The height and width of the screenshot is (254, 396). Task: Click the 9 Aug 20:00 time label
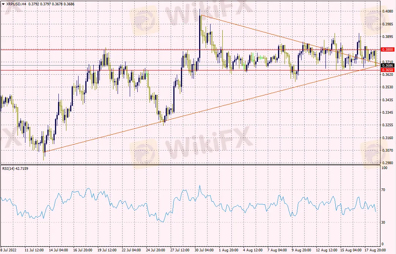(x=301, y=250)
